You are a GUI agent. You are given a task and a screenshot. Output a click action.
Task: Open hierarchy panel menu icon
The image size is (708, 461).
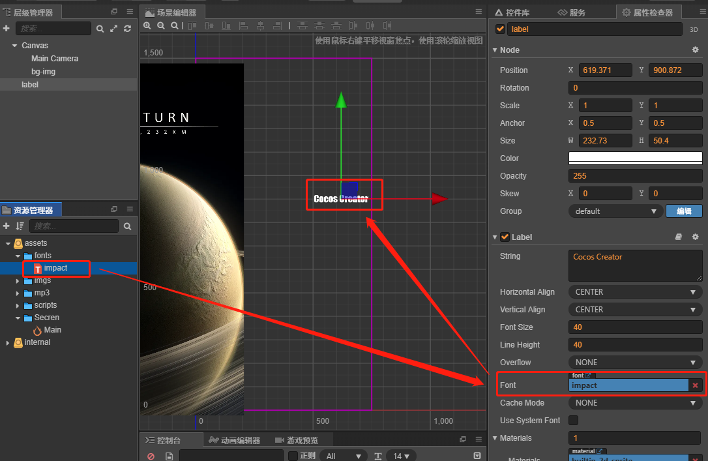pyautogui.click(x=130, y=12)
